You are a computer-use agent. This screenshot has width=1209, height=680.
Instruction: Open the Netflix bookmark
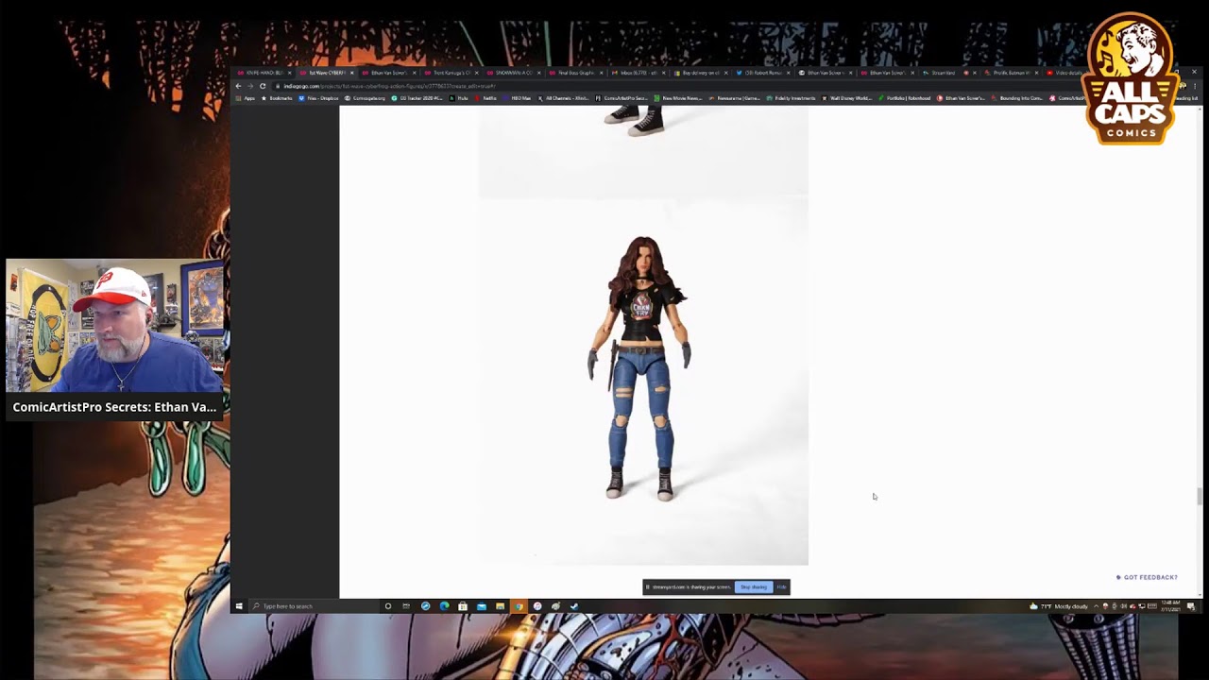pos(486,98)
